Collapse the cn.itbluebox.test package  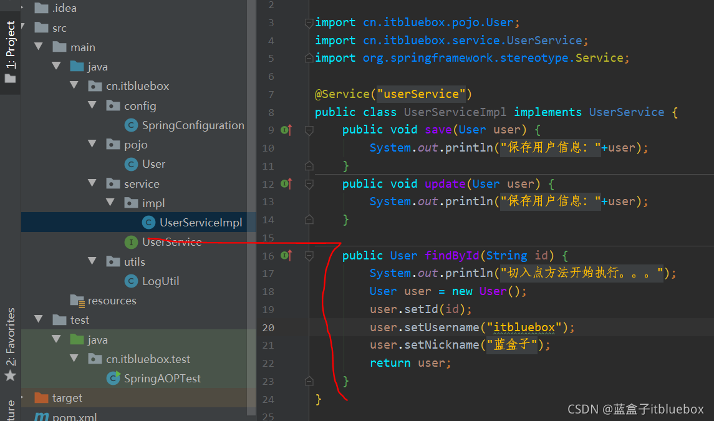click(74, 359)
